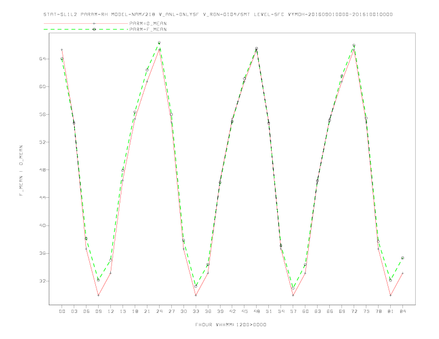This screenshot has height=339, width=439.
Task: Click forecast hour 00 on the x-axis
Action: coord(62,311)
